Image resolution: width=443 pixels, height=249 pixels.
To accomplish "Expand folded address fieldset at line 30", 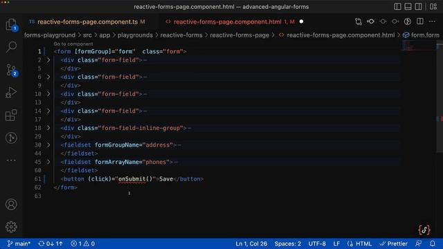I will click(48, 145).
